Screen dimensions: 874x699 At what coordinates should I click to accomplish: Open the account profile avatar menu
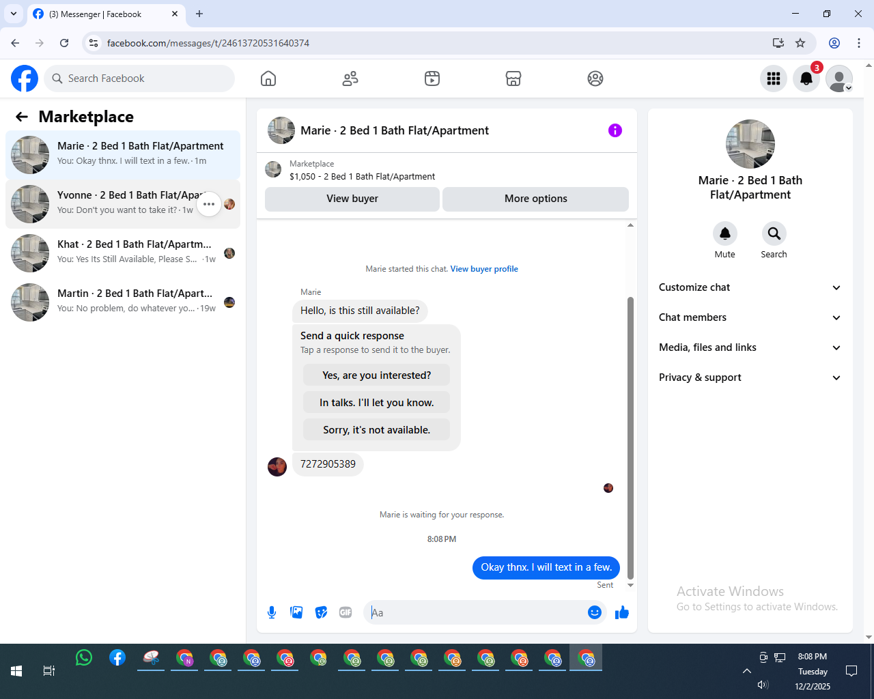click(x=839, y=79)
